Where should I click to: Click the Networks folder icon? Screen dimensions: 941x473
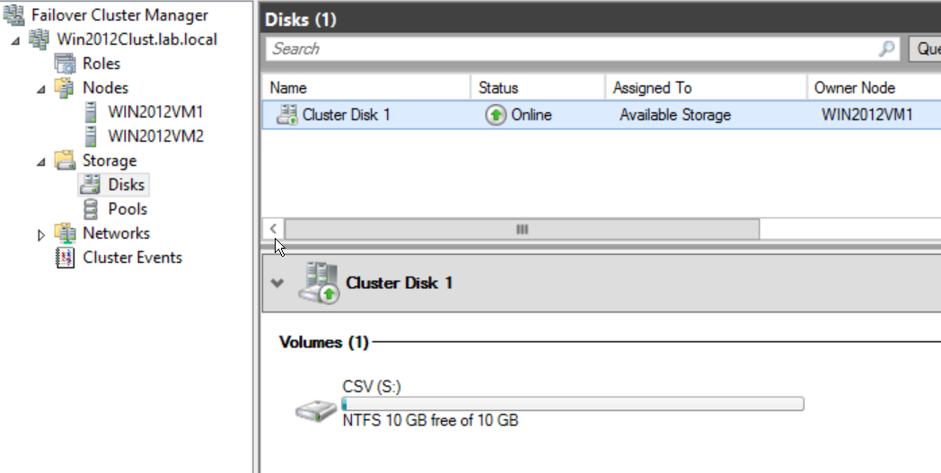(x=65, y=232)
